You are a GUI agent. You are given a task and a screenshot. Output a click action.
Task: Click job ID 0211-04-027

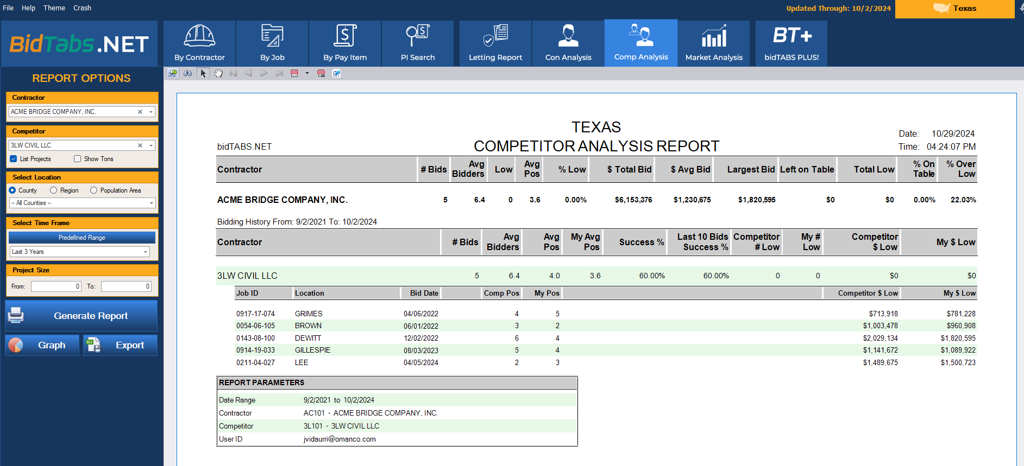[x=255, y=362]
